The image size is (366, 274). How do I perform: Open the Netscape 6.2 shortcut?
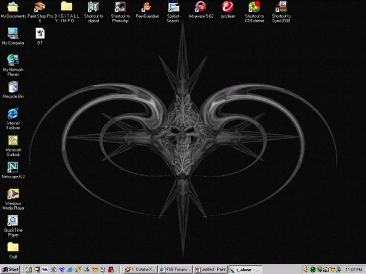[x=13, y=170]
